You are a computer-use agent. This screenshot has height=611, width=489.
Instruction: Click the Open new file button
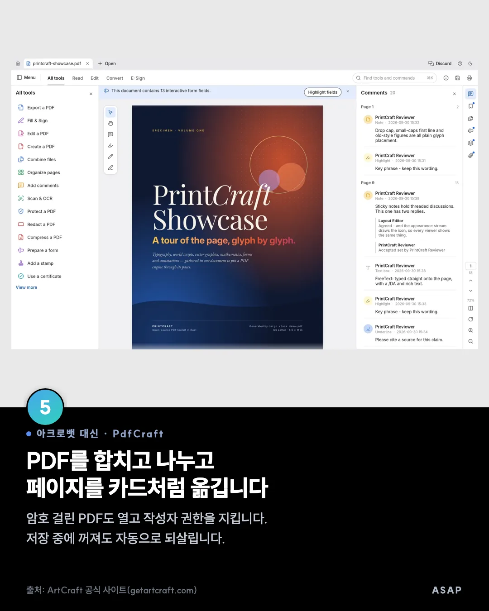coord(107,63)
